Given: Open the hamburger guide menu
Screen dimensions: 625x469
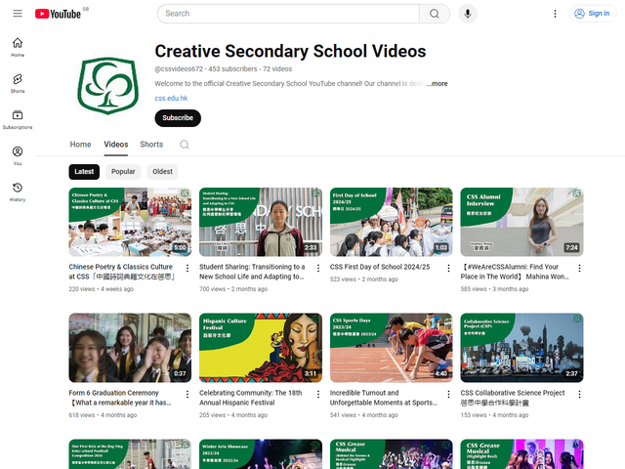Looking at the screenshot, I should 17,14.
